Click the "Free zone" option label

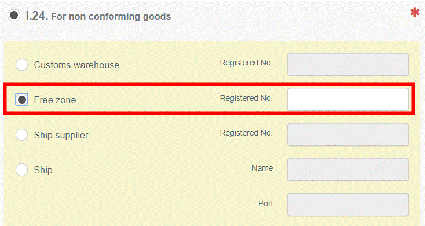[x=55, y=100]
